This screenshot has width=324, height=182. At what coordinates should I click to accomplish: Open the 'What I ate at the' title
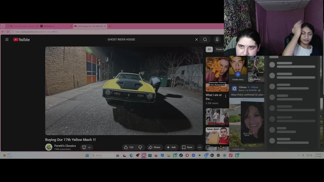[213, 97]
